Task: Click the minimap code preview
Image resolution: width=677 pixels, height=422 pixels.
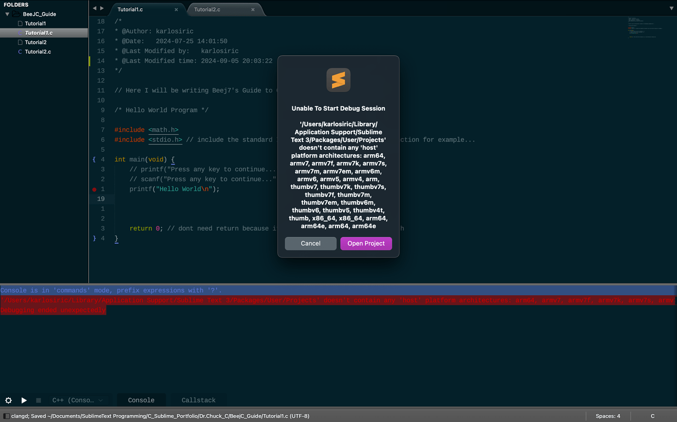Action: [645, 27]
